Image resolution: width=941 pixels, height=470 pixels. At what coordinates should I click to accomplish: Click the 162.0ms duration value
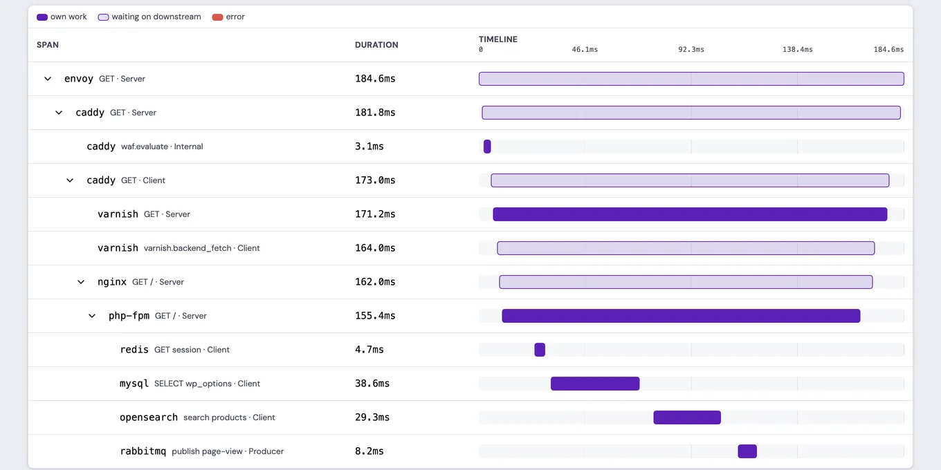tap(375, 282)
